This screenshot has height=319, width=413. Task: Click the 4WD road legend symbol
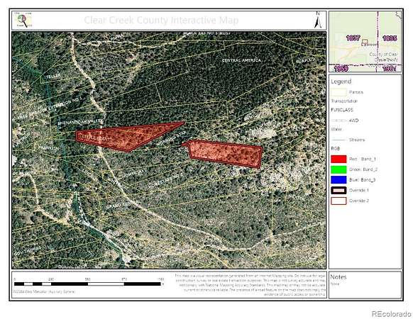(x=338, y=121)
